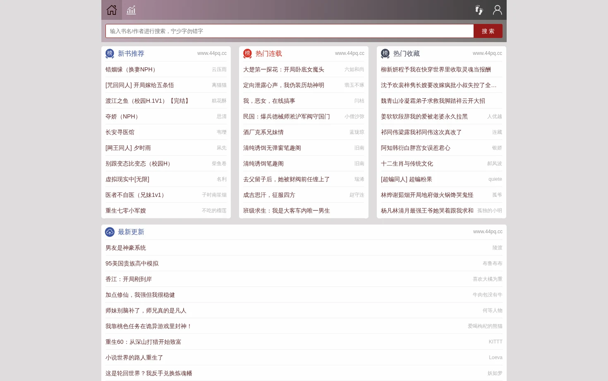
Task: Open the update 男友是神豪系统
Action: [126, 248]
